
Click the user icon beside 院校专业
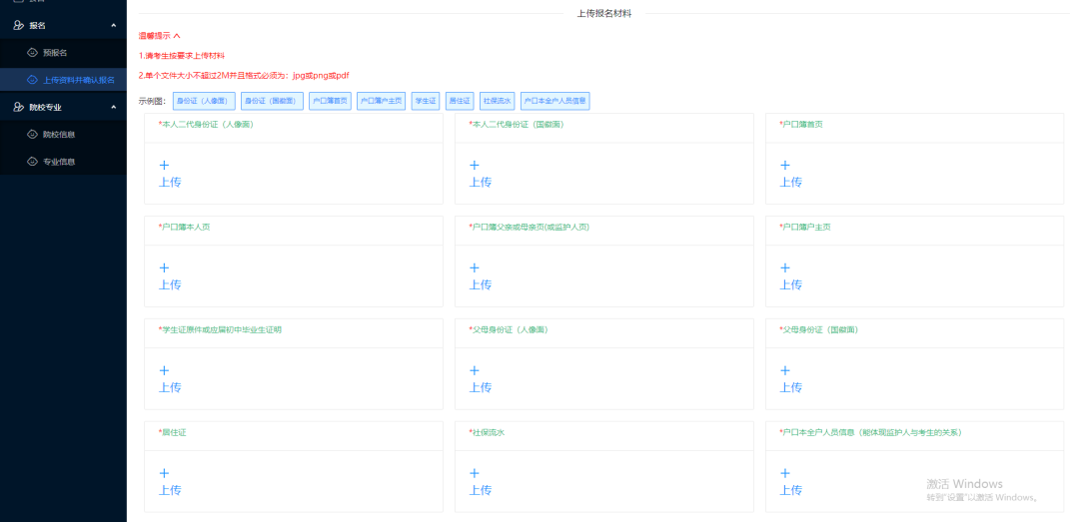tap(18, 107)
